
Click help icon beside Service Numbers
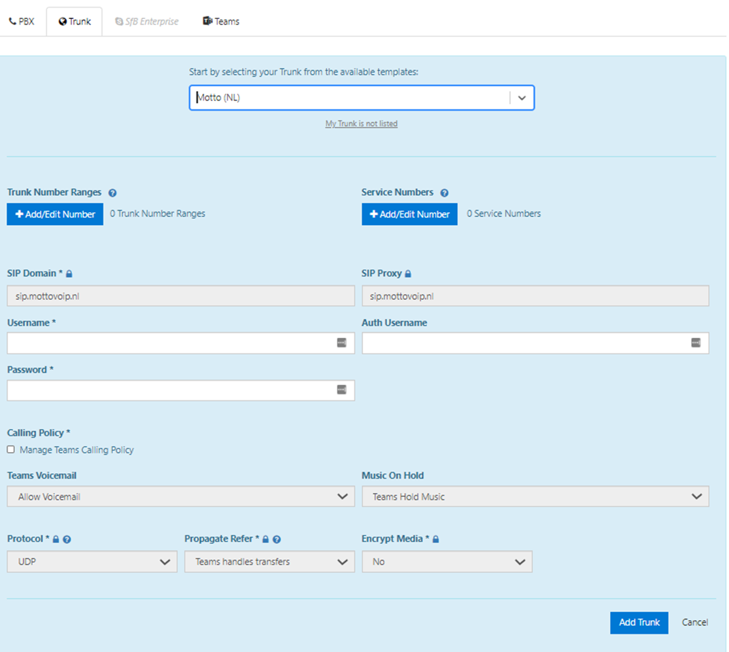click(445, 193)
